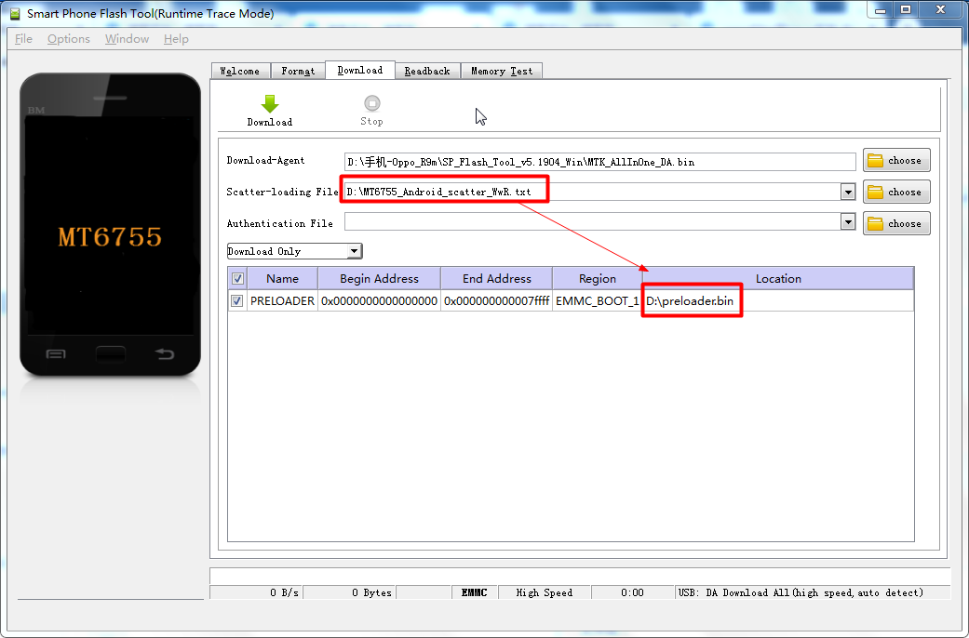Close the Smart Phone Flash Tool window
The width and height of the screenshot is (969, 638).
pyautogui.click(x=940, y=10)
